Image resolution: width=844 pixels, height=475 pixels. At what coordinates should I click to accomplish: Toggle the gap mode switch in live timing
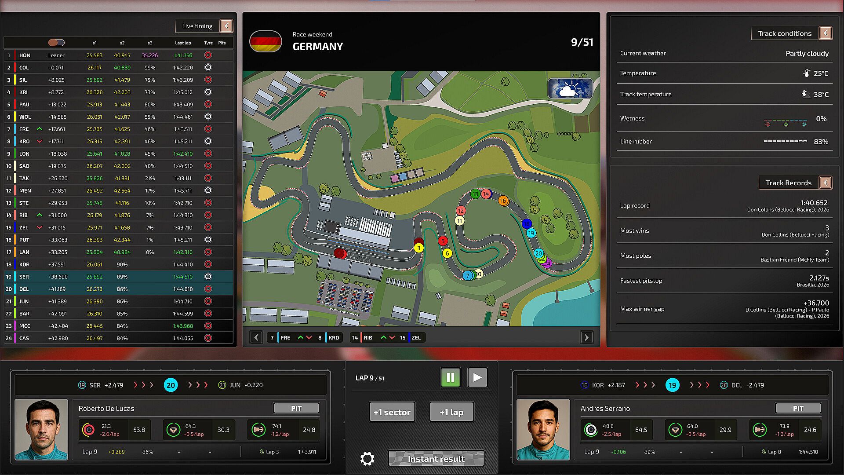56,43
